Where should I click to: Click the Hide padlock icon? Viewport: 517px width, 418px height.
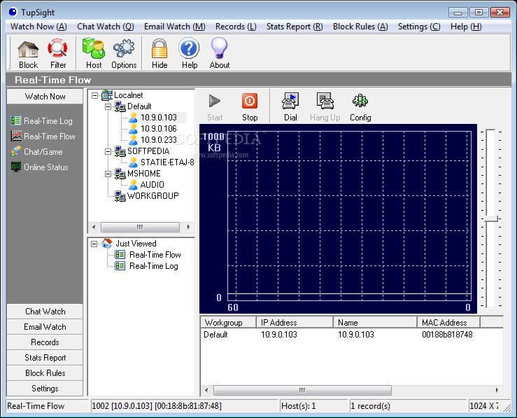coord(160,49)
